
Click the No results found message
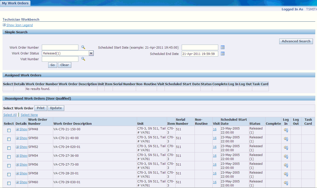(38, 89)
